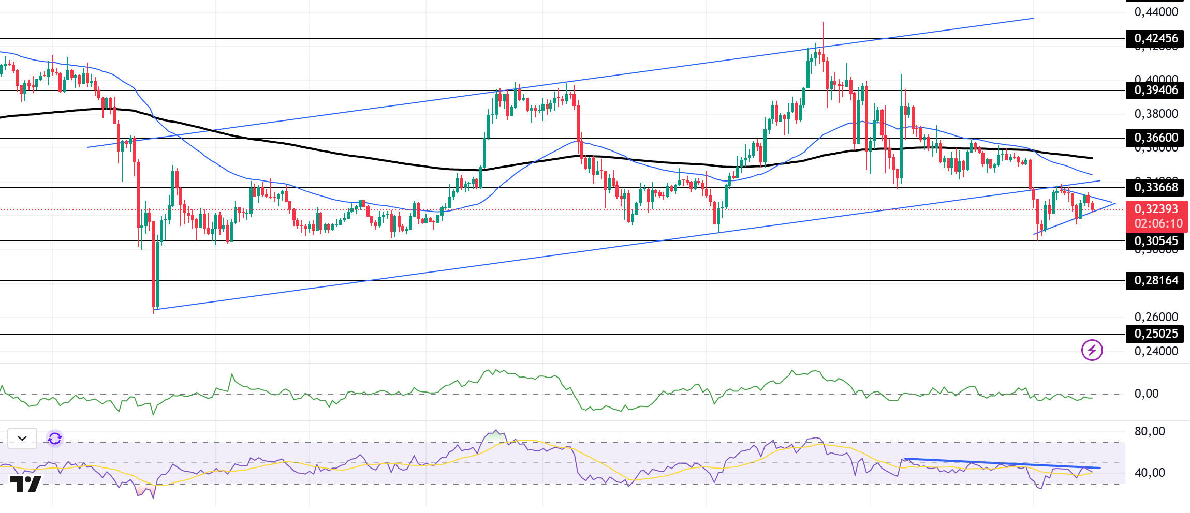The height and width of the screenshot is (513, 1190).
Task: Select the 0,39406 price level label
Action: [1155, 90]
